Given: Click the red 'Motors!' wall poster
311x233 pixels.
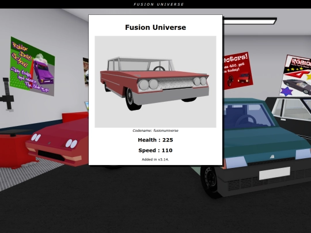Looking at the screenshot, I should click(238, 70).
